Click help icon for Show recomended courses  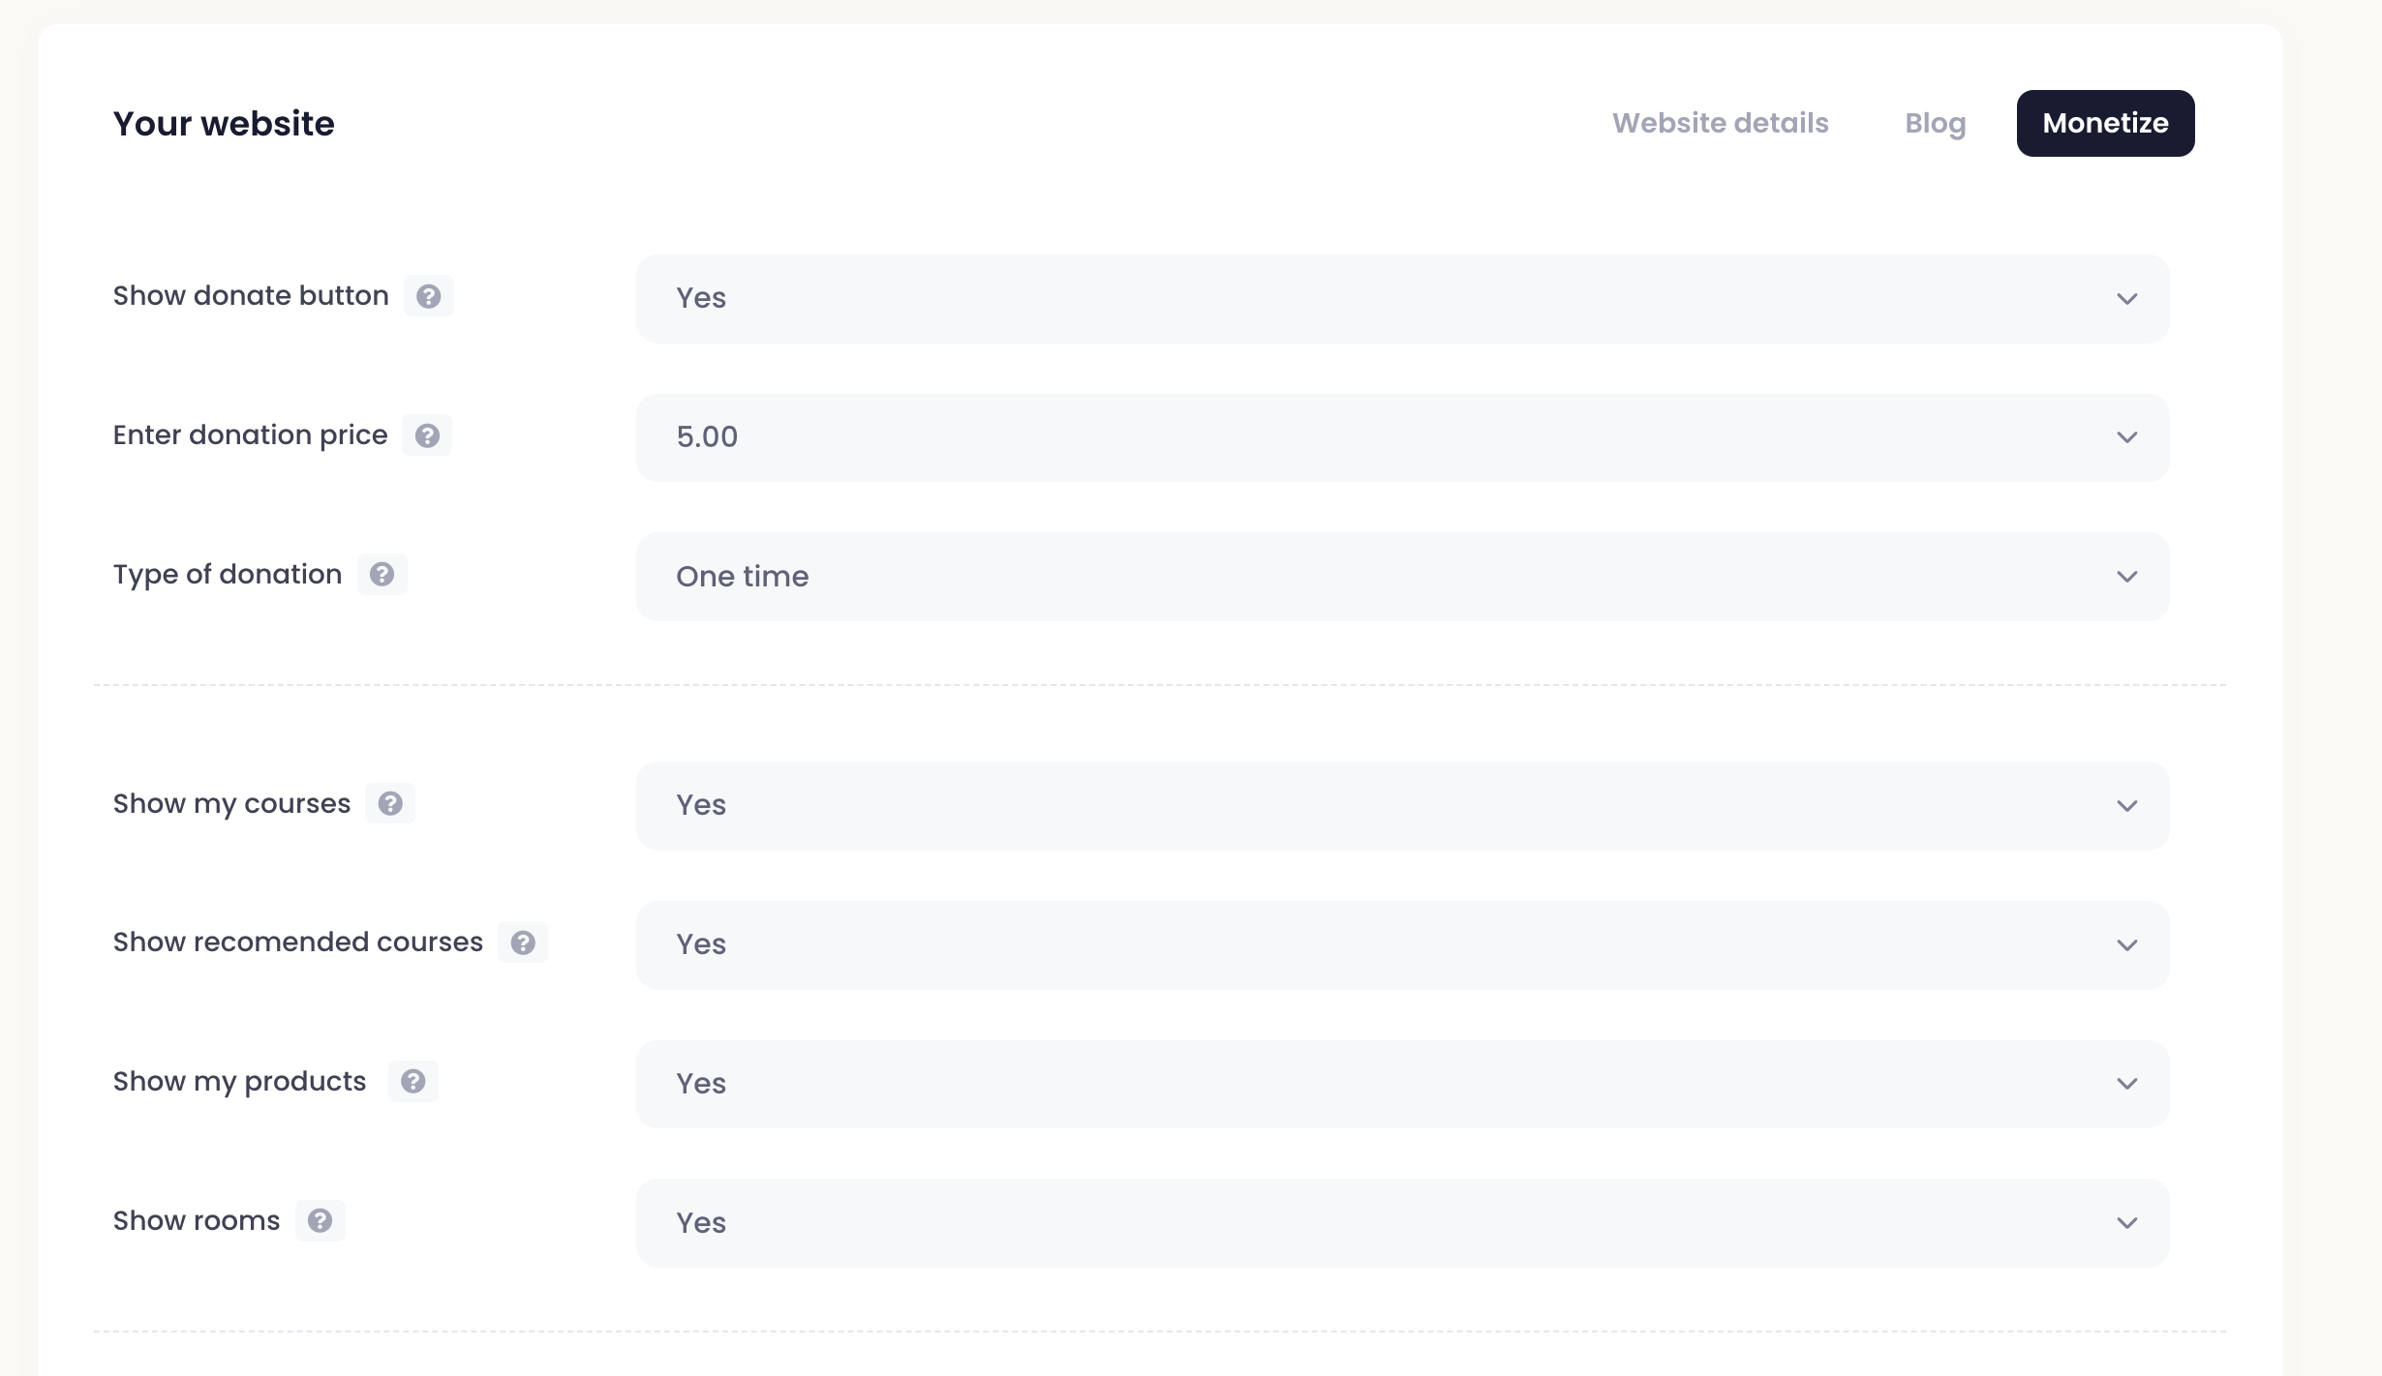(x=523, y=942)
